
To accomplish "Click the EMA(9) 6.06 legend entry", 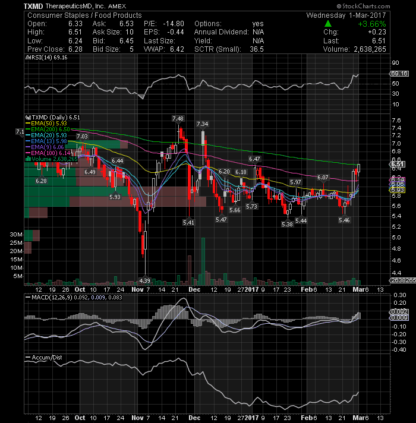I will point(45,147).
